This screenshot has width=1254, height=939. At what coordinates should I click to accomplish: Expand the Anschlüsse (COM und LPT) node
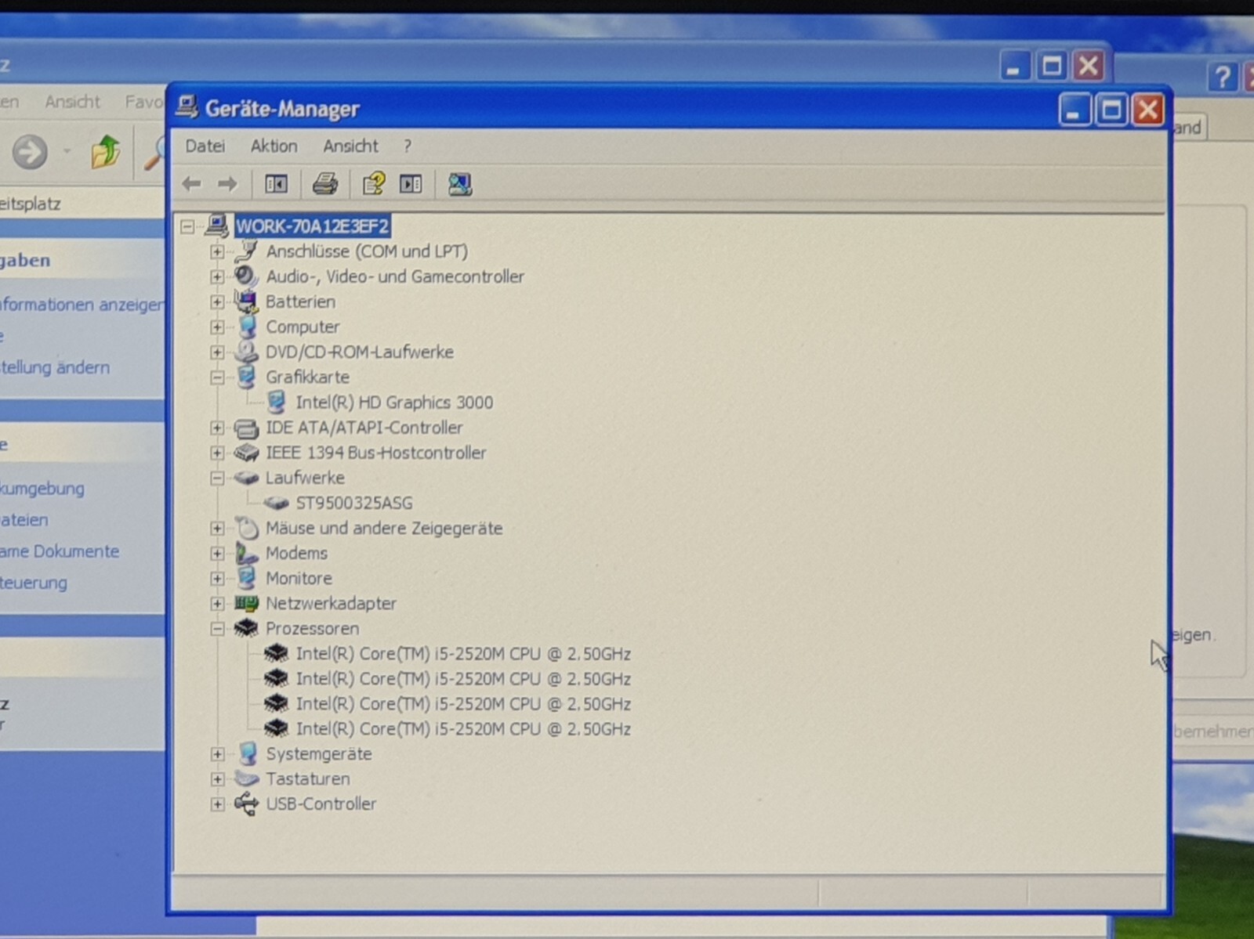pos(217,251)
